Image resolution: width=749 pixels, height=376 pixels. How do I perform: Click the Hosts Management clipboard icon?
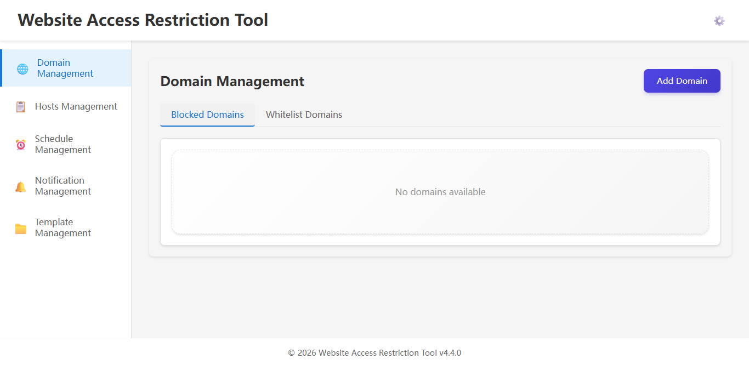(x=20, y=106)
